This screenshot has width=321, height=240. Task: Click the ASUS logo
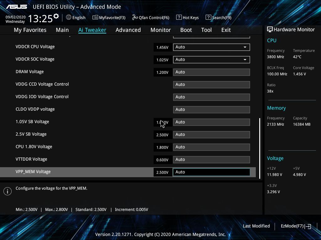(17, 7)
